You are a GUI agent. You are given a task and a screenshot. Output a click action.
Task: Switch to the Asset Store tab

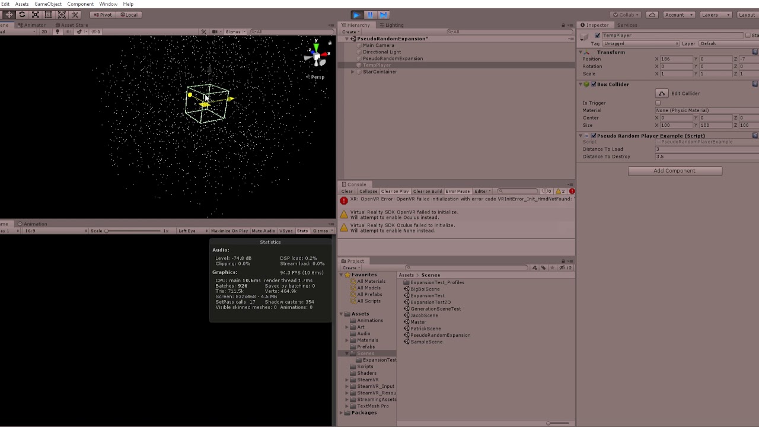point(72,25)
